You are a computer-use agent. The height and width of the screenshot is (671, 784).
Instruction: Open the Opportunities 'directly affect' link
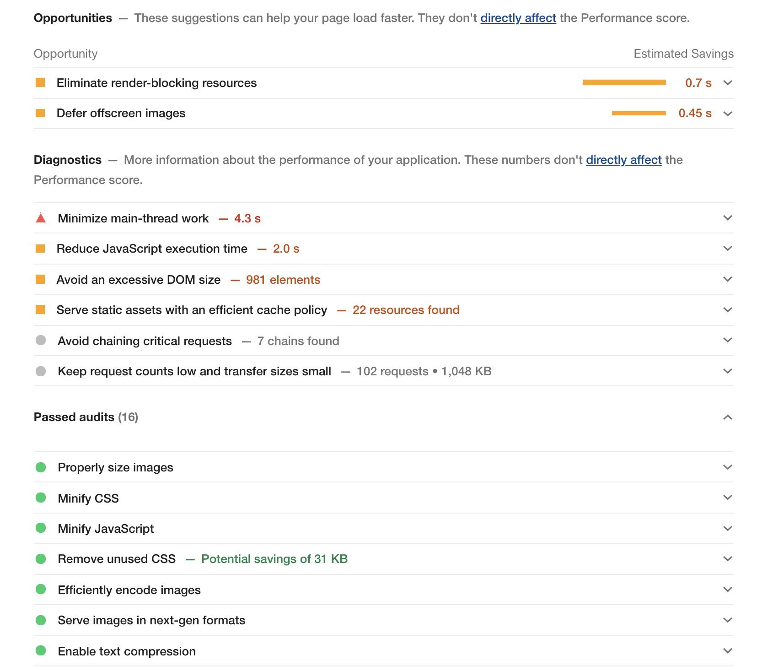pyautogui.click(x=518, y=18)
